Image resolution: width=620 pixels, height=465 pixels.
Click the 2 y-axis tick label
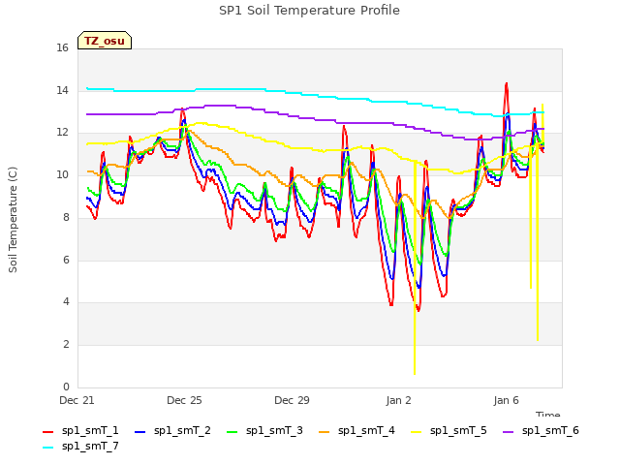coord(66,345)
